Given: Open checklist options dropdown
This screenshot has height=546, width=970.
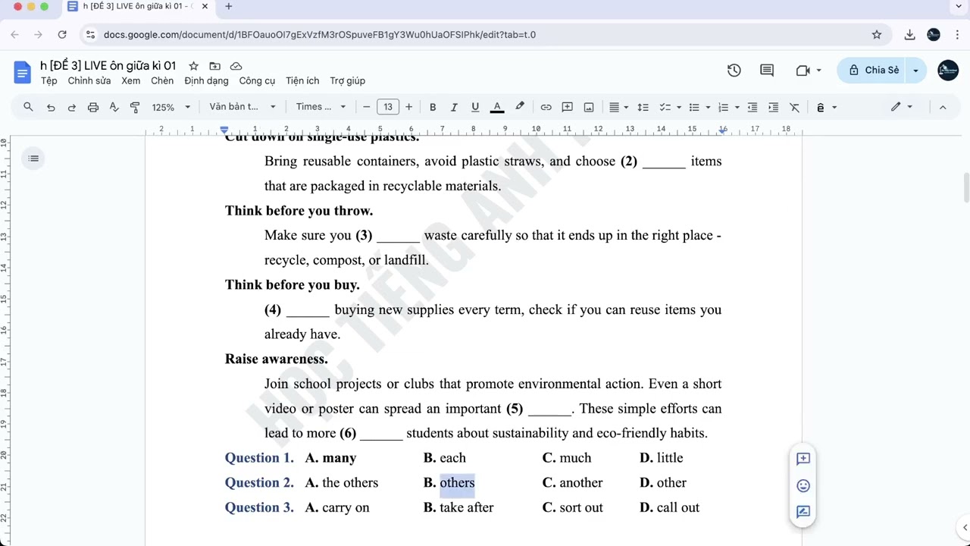Looking at the screenshot, I should click(x=670, y=107).
